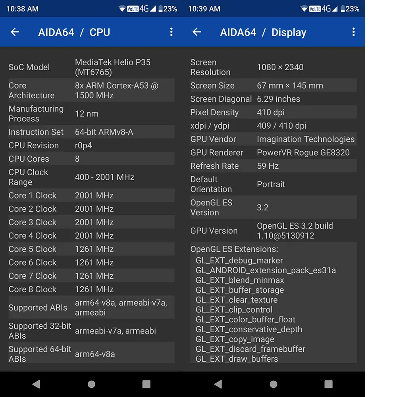Select GL_EXT_color_buffer_float extension entry
Screen dimensions: 397x397
click(x=245, y=320)
